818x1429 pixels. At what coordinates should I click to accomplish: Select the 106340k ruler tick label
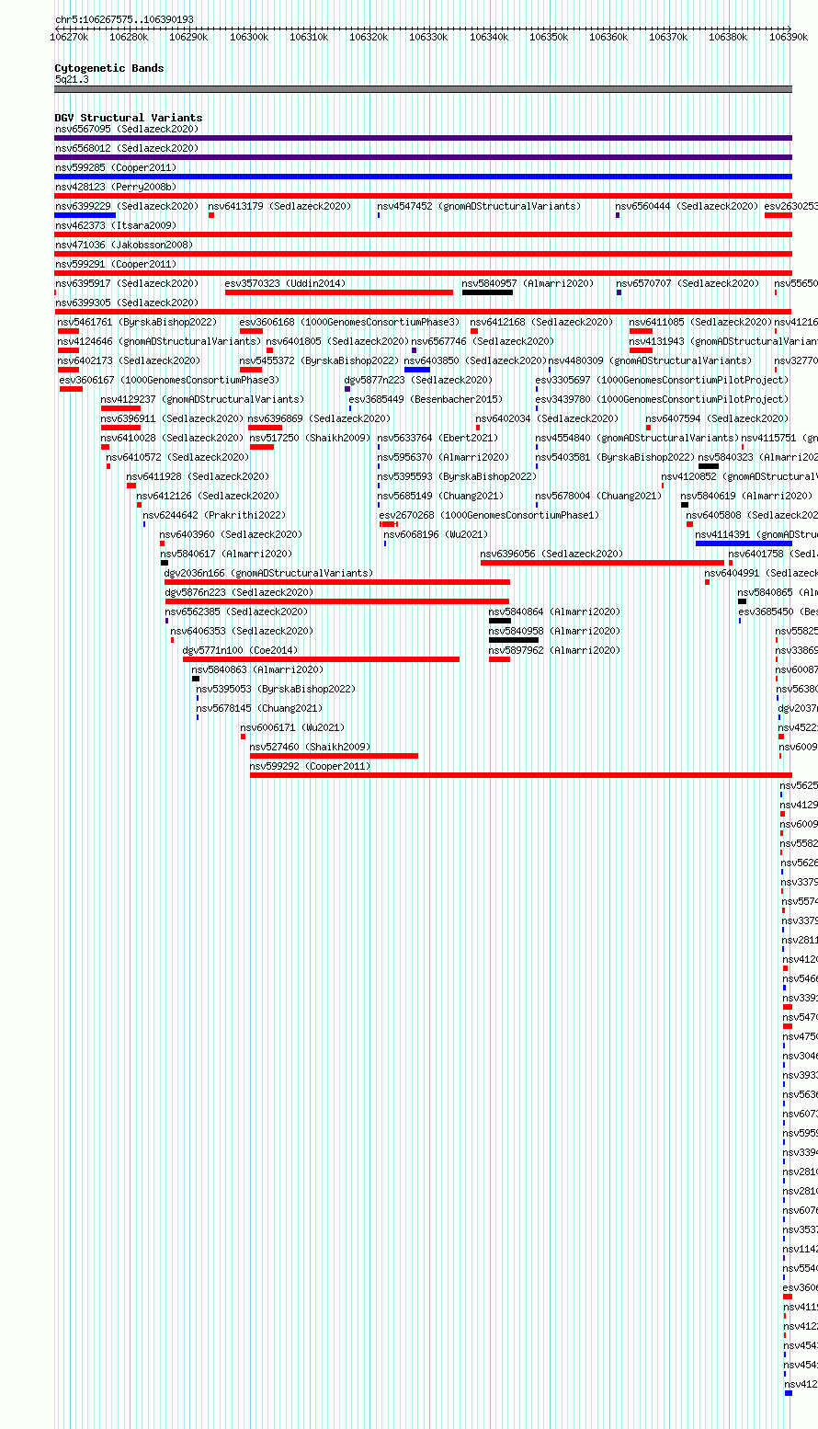[489, 37]
